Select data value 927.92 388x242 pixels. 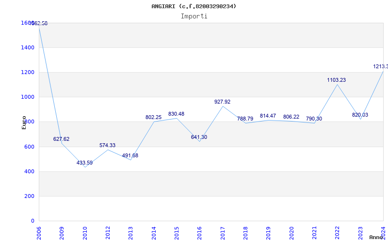[x=222, y=102]
